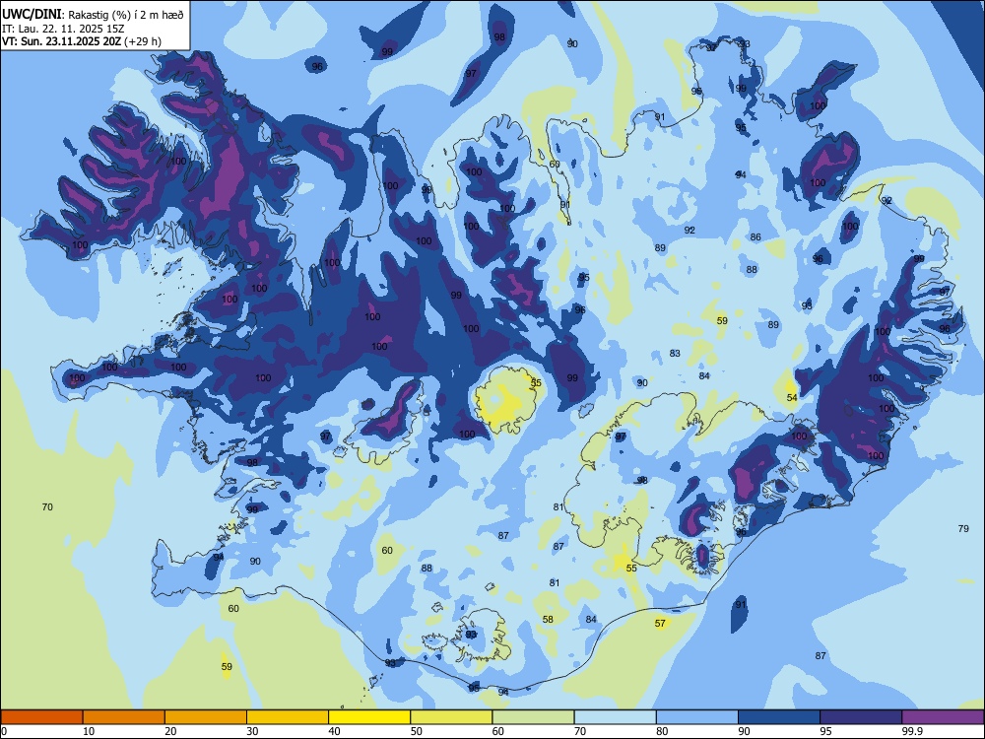This screenshot has width=985, height=739.
Task: Click the pale yellow 50–60 legend swatch
Action: [x=451, y=717]
